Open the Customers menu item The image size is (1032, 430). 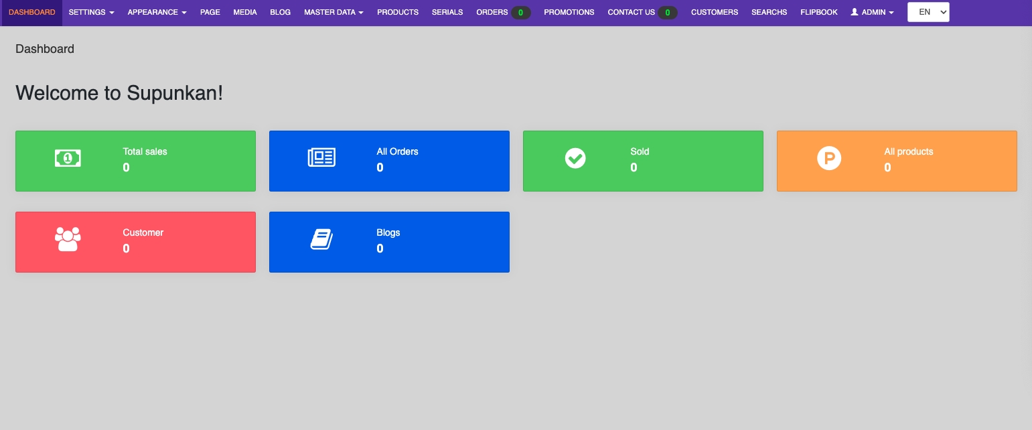715,13
